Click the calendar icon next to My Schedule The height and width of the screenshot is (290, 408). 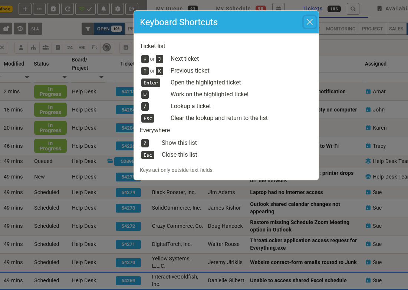point(279,9)
